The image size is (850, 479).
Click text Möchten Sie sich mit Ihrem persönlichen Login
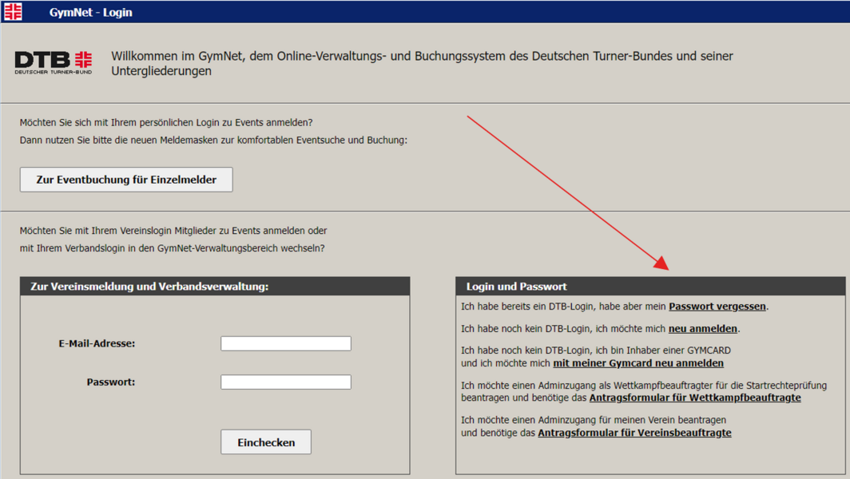coord(166,122)
